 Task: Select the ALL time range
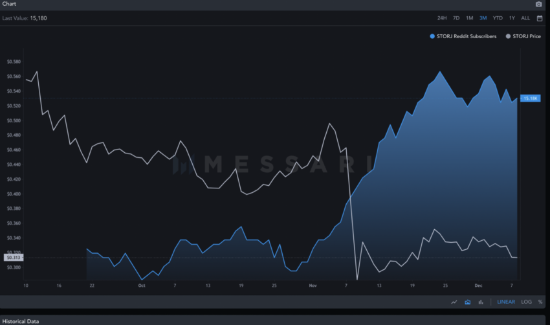tap(525, 18)
